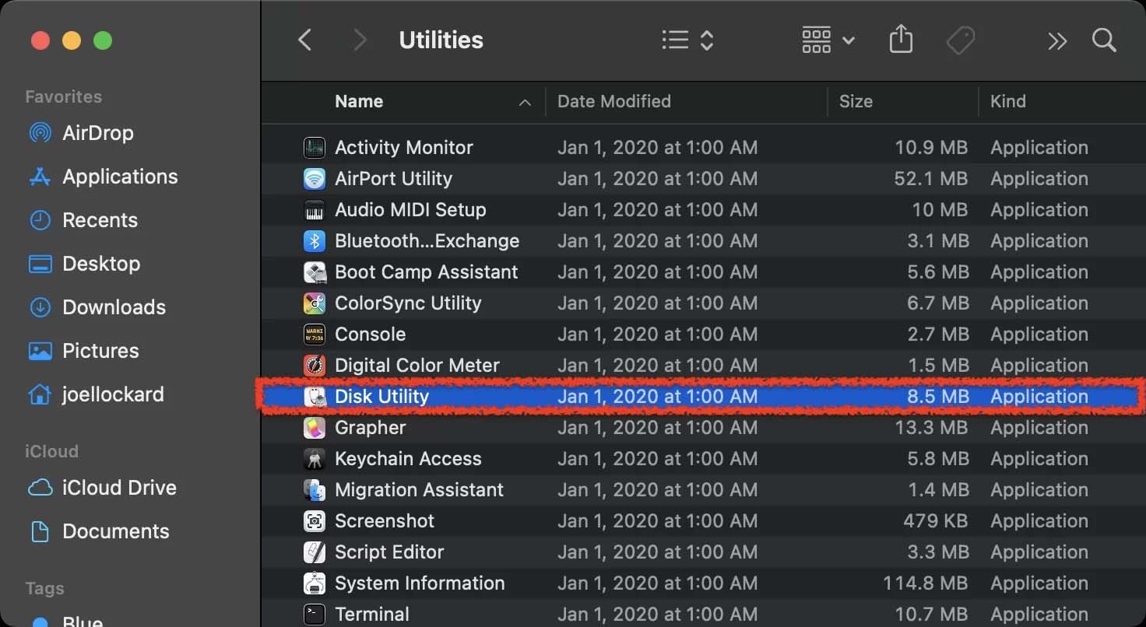Select the Migration Assistant icon
Image resolution: width=1146 pixels, height=627 pixels.
coord(314,489)
